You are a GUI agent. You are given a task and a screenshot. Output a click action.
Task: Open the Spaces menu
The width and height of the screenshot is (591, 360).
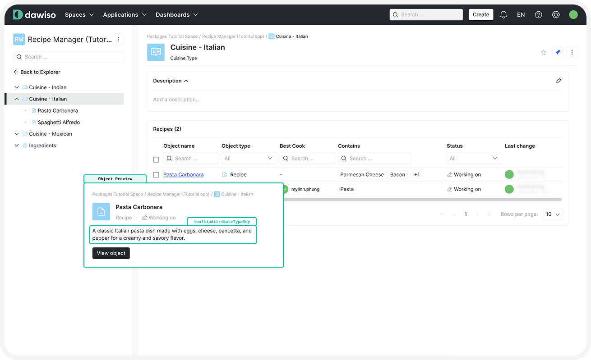(x=79, y=15)
